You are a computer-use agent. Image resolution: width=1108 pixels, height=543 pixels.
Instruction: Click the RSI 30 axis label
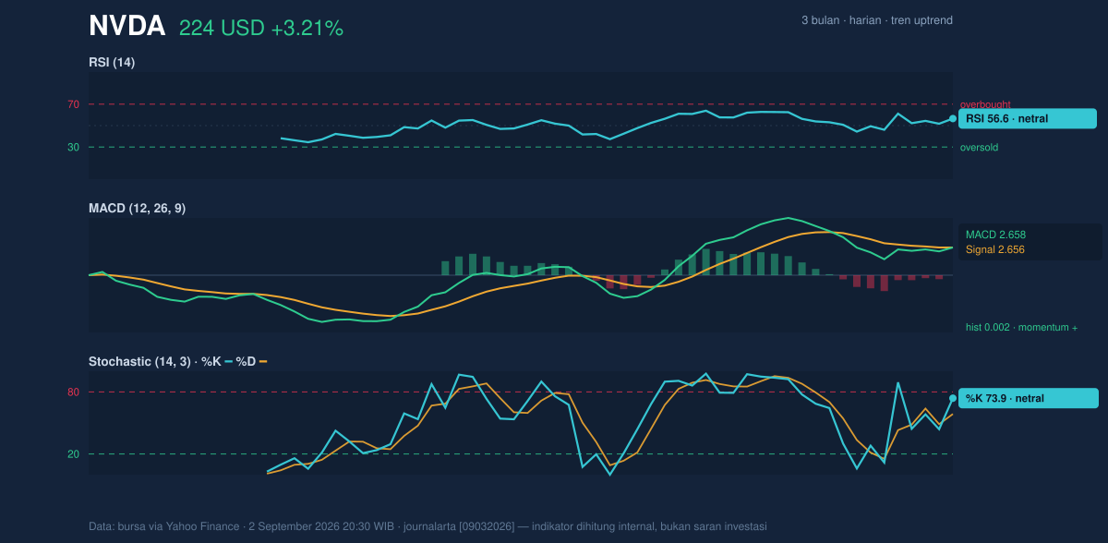tap(73, 147)
